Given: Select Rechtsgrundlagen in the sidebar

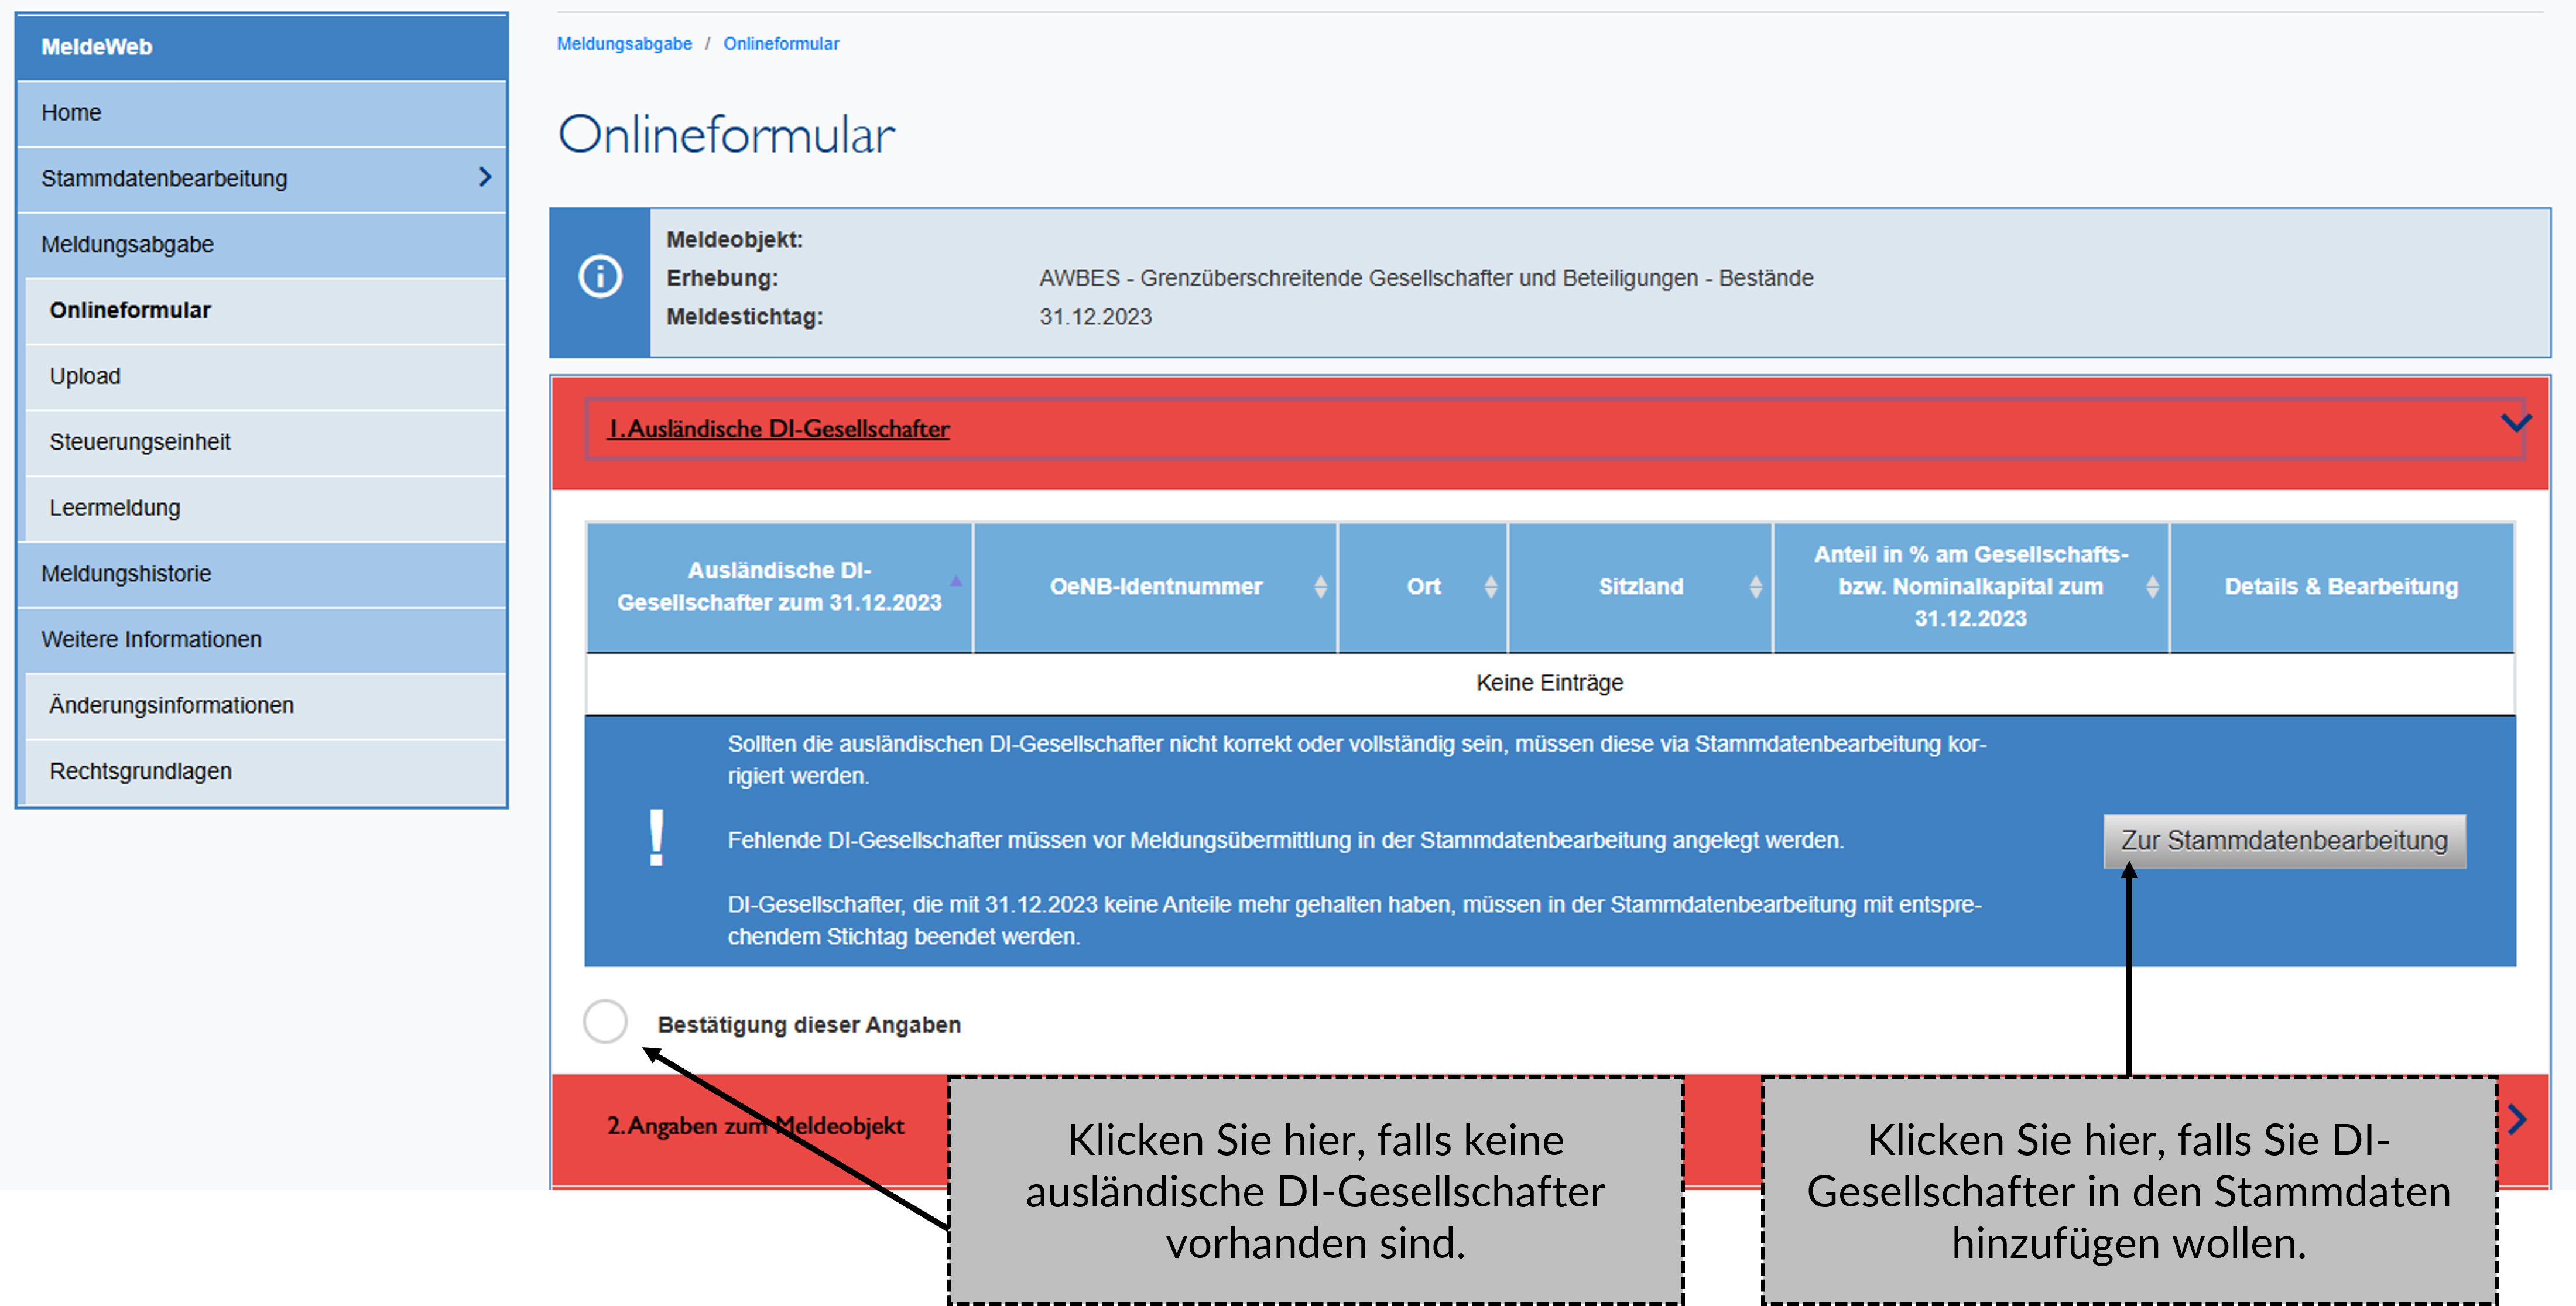Looking at the screenshot, I should tap(140, 771).
